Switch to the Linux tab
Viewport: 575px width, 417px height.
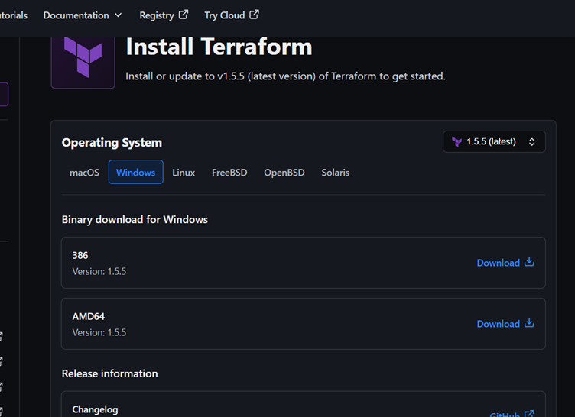184,173
